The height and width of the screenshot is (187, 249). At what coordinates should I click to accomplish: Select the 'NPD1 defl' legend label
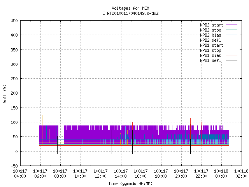[x=210, y=61]
